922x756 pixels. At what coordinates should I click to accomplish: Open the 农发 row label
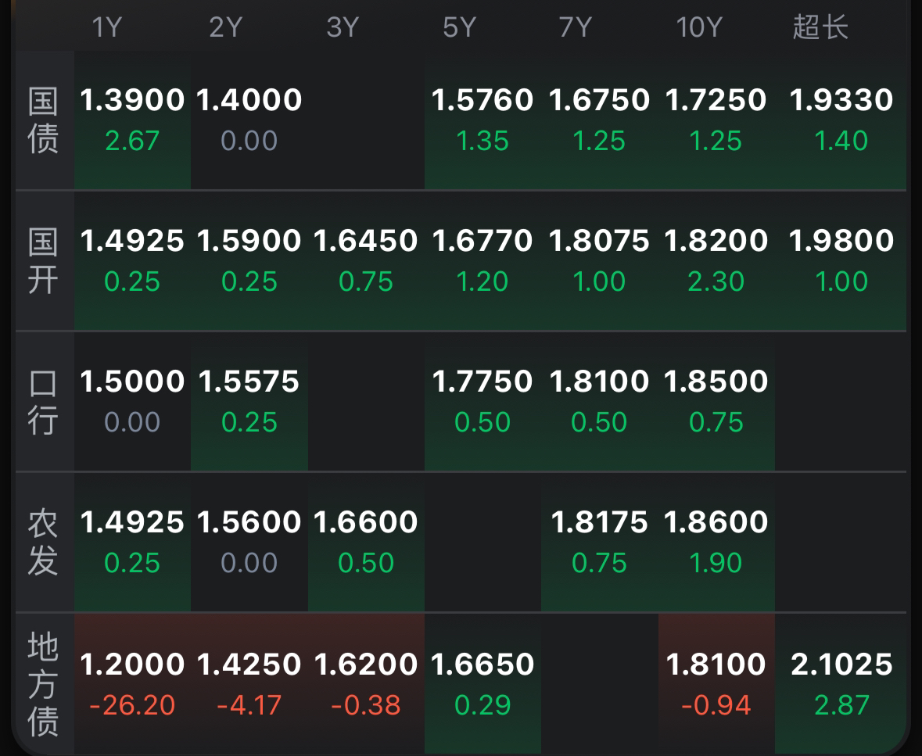pos(44,543)
